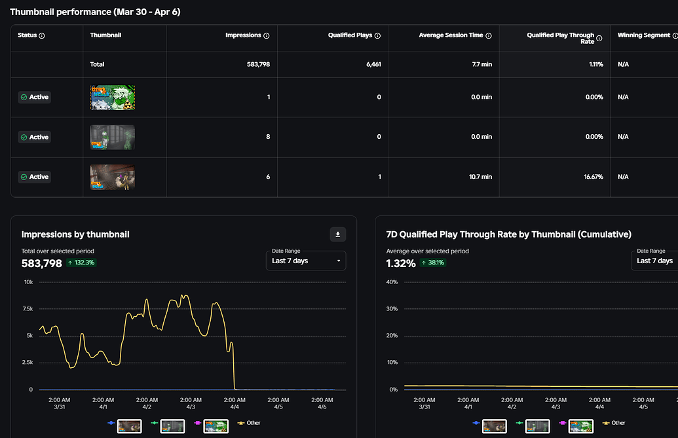
Task: Click the Thumbnail performance heading
Action: coord(95,12)
